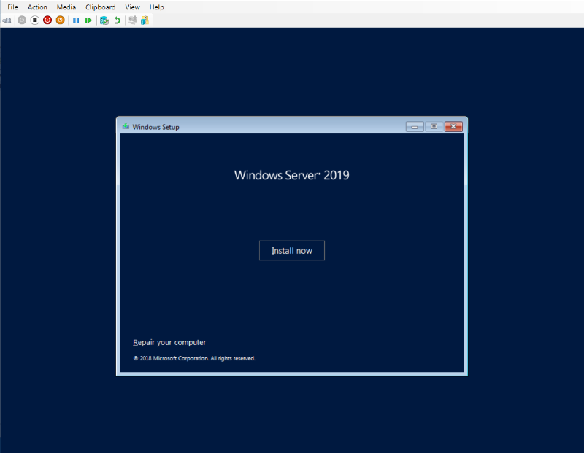Open the View menu

click(132, 7)
